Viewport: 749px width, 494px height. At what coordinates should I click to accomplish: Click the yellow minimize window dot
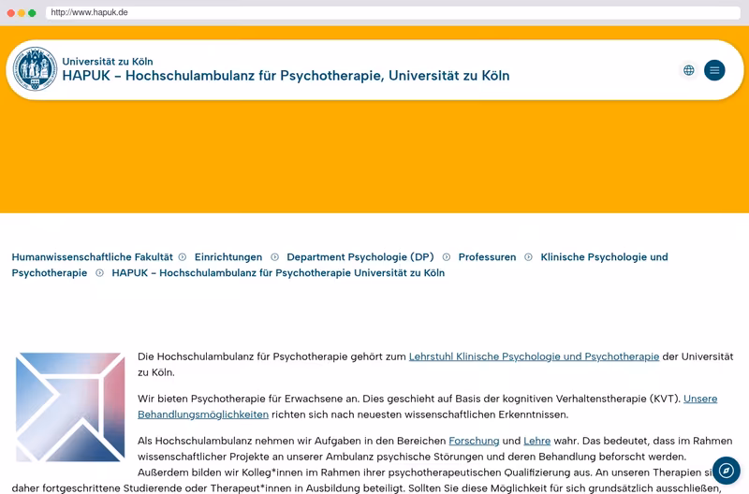pyautogui.click(x=22, y=13)
